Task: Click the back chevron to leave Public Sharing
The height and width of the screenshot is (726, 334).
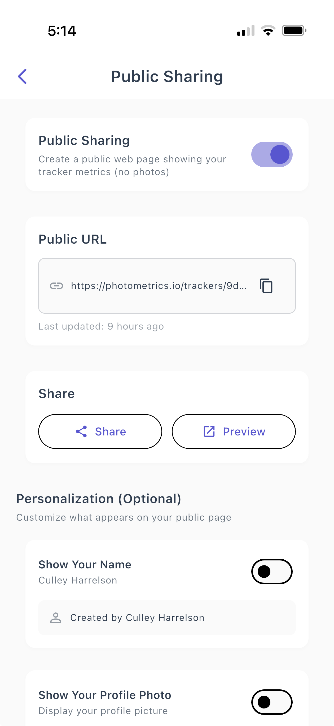Action: click(x=22, y=76)
